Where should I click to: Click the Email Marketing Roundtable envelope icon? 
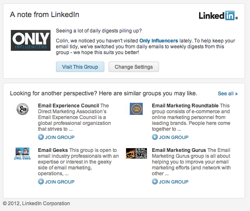click(136, 109)
